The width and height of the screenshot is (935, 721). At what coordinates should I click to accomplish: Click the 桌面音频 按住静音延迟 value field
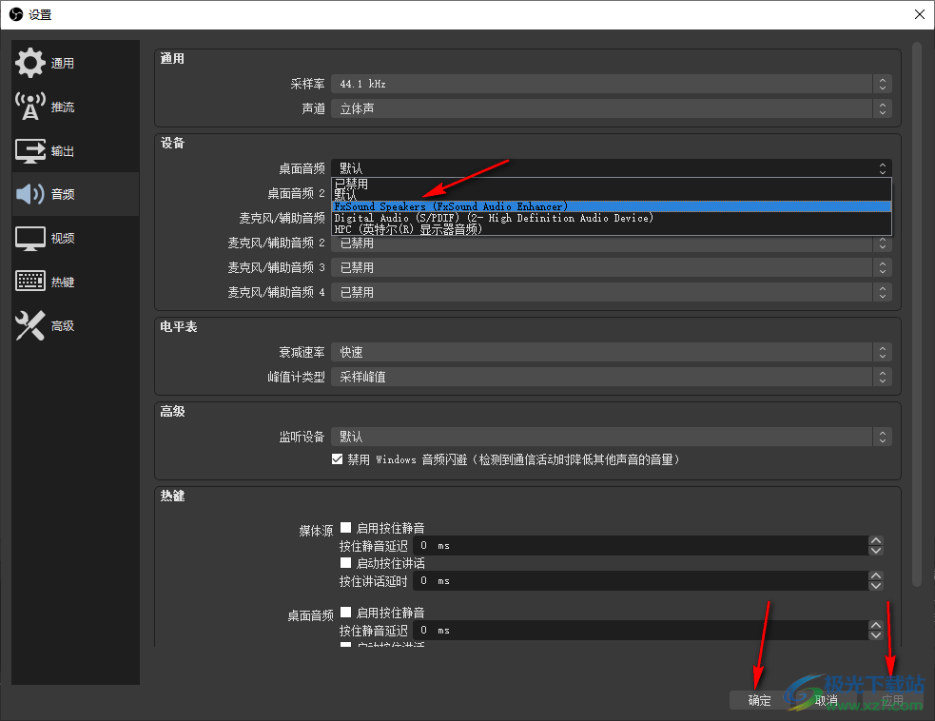(x=640, y=631)
